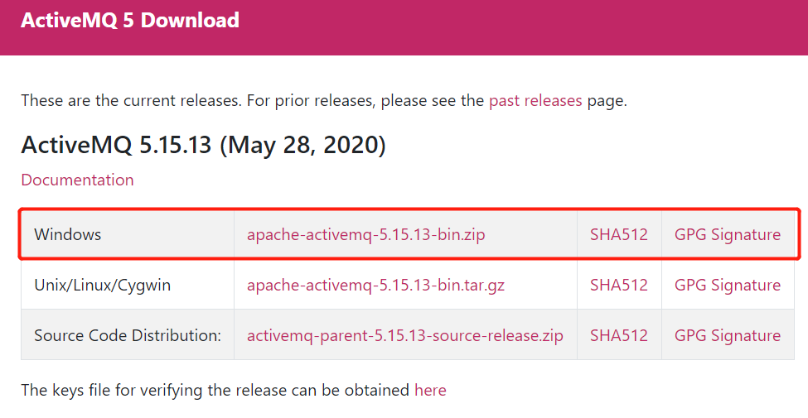This screenshot has height=418, width=808.
Task: Open GPG Signature for source release
Action: (728, 335)
